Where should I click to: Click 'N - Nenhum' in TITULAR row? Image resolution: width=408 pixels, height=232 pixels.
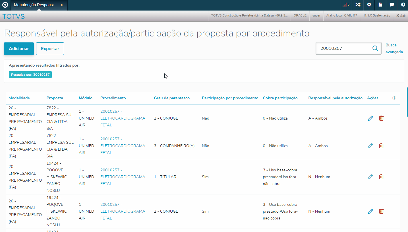click(x=319, y=177)
